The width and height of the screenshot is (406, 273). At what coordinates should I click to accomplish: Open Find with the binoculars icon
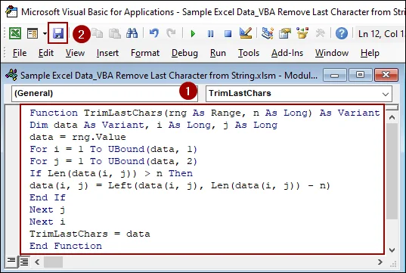click(132, 33)
